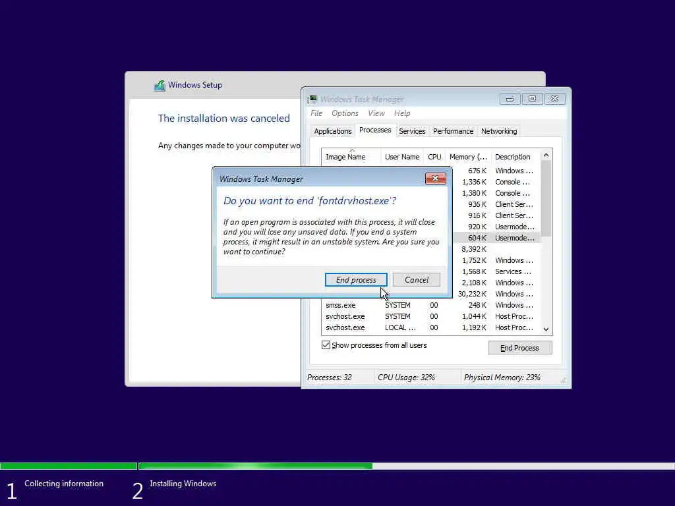Screen dimensions: 675x506
Task: Minimize the Windows Task Manager window
Action: pos(510,99)
